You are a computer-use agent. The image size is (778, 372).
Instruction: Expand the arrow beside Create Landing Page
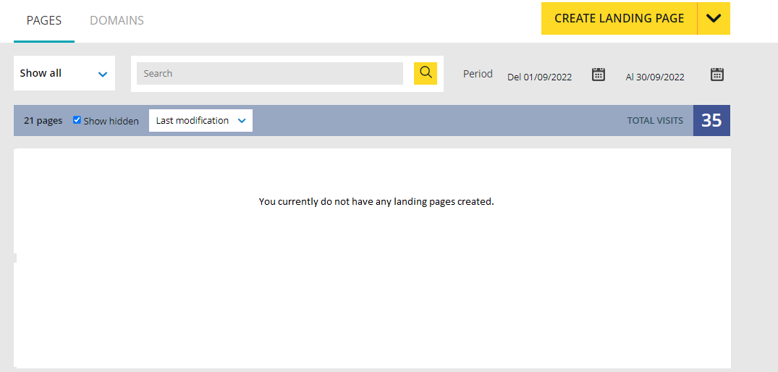pos(713,19)
